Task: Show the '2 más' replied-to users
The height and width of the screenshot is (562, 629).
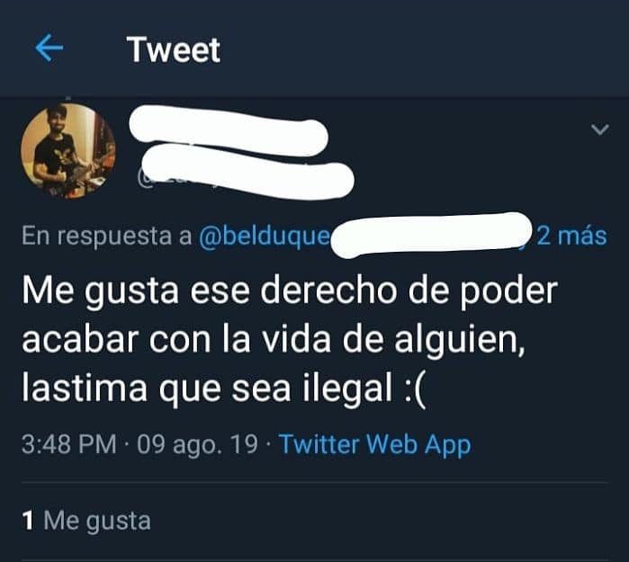Action: click(x=571, y=236)
